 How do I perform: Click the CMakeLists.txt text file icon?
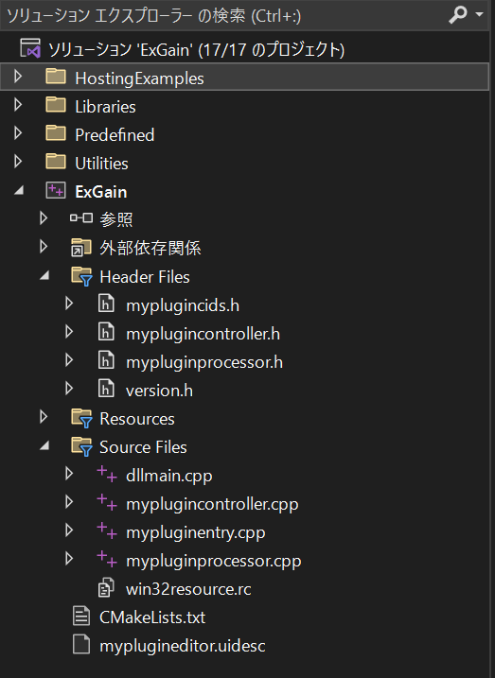click(81, 617)
